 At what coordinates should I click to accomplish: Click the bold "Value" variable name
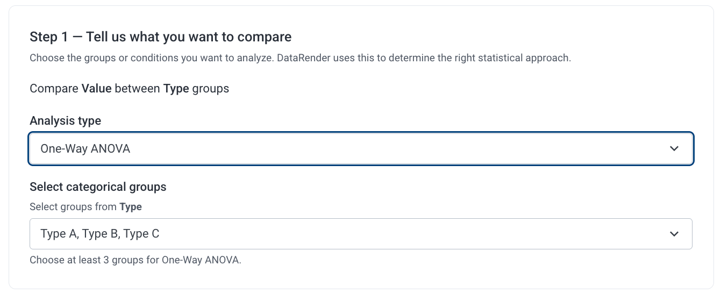tap(96, 89)
